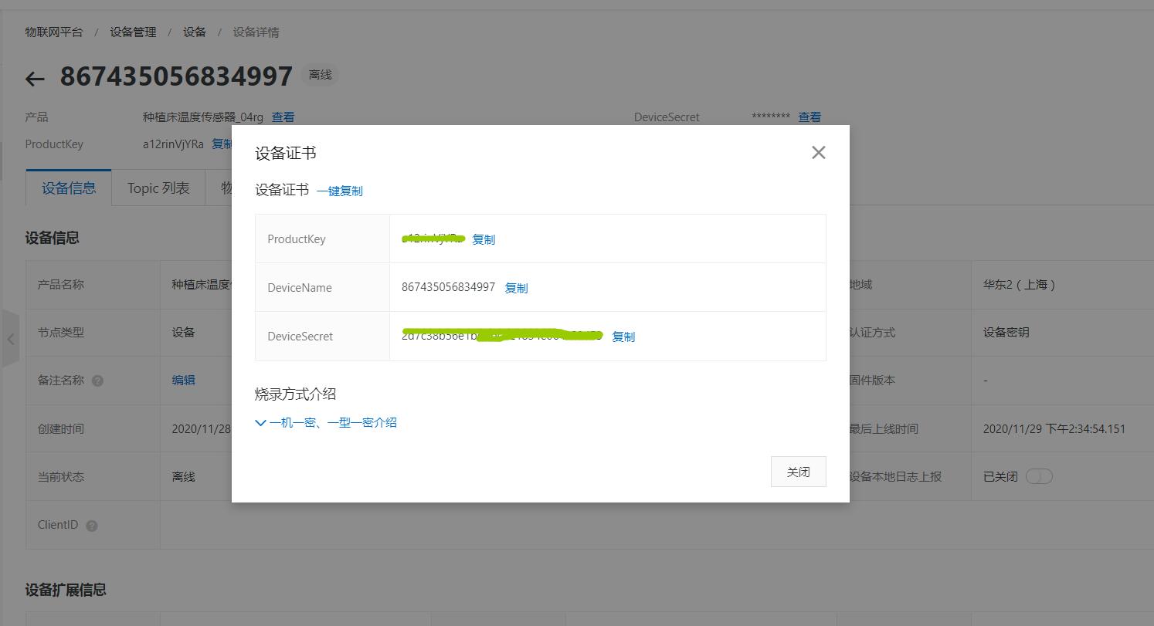Expand 一机一密、一型一密介绍 section
The height and width of the screenshot is (626, 1154).
click(x=326, y=422)
